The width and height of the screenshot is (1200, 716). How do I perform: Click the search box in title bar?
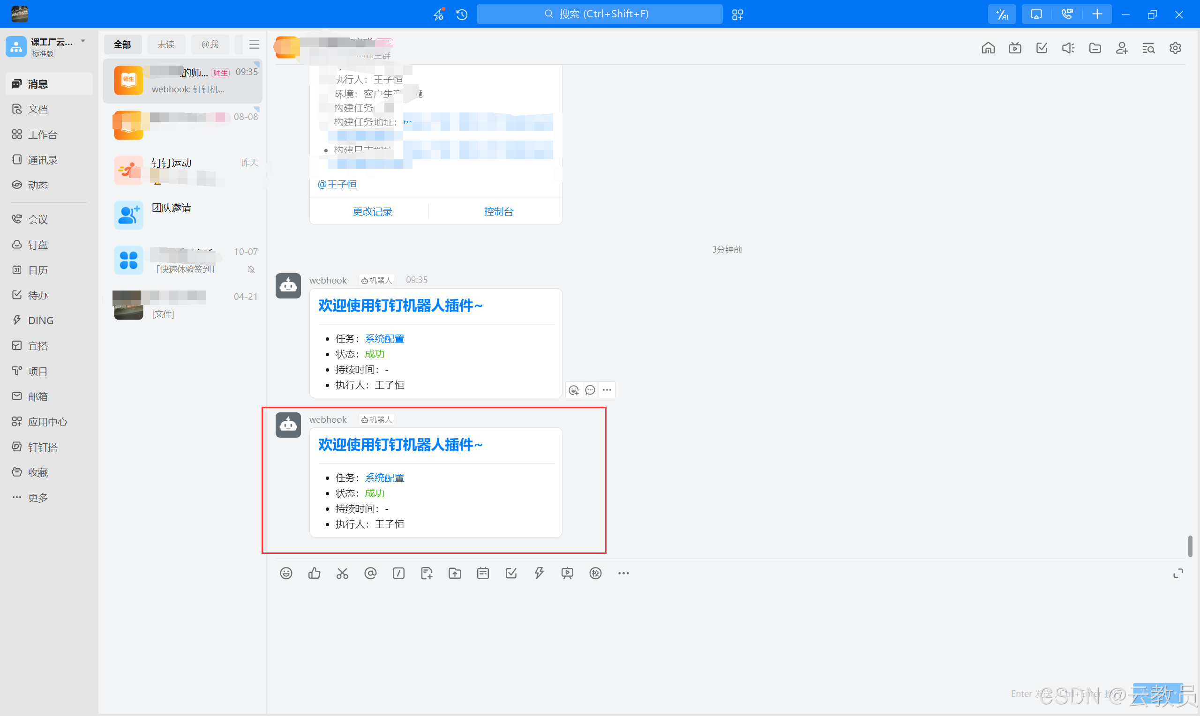[x=599, y=14]
